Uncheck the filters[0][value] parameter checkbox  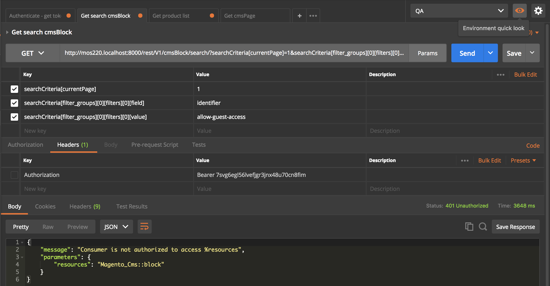point(14,117)
